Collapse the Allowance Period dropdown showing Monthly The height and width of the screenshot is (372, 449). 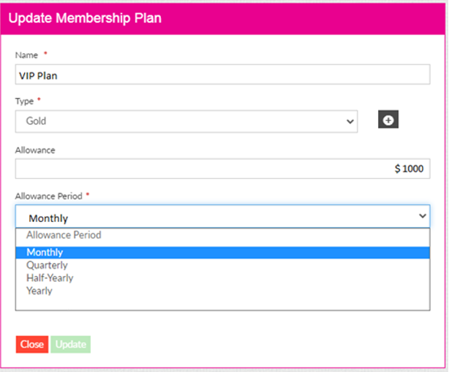[222, 217]
